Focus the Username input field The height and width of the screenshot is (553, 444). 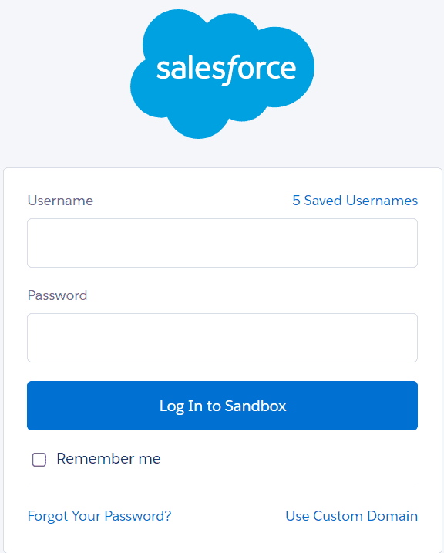point(222,243)
